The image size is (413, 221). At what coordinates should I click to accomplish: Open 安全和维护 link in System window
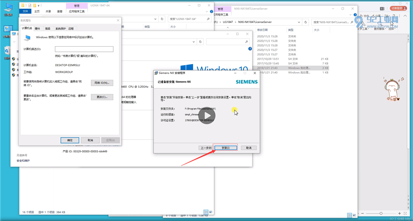(x=23, y=160)
